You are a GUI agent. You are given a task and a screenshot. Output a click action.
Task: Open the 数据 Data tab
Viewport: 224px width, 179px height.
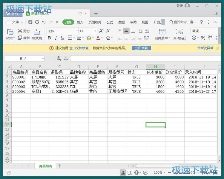coord(122,22)
